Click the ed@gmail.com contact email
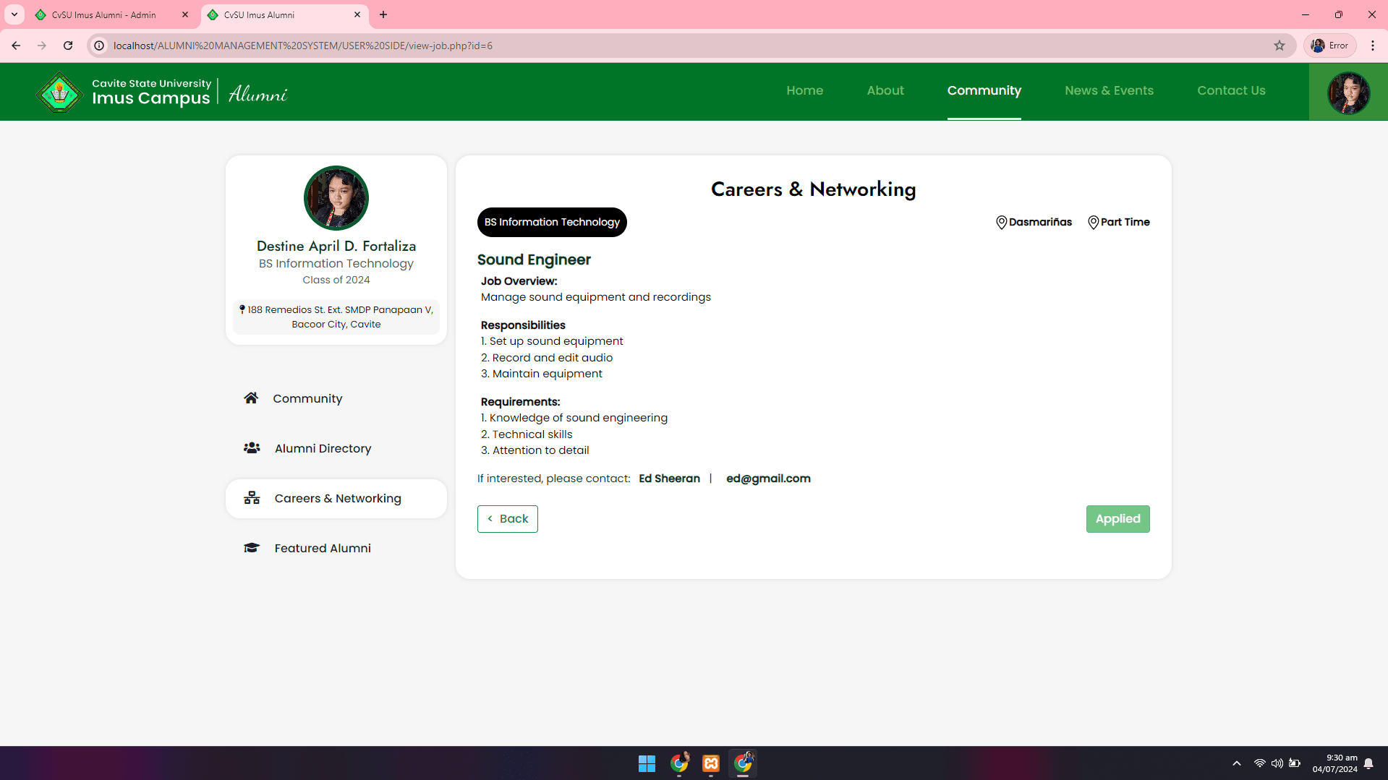The image size is (1388, 780). pos(768,479)
